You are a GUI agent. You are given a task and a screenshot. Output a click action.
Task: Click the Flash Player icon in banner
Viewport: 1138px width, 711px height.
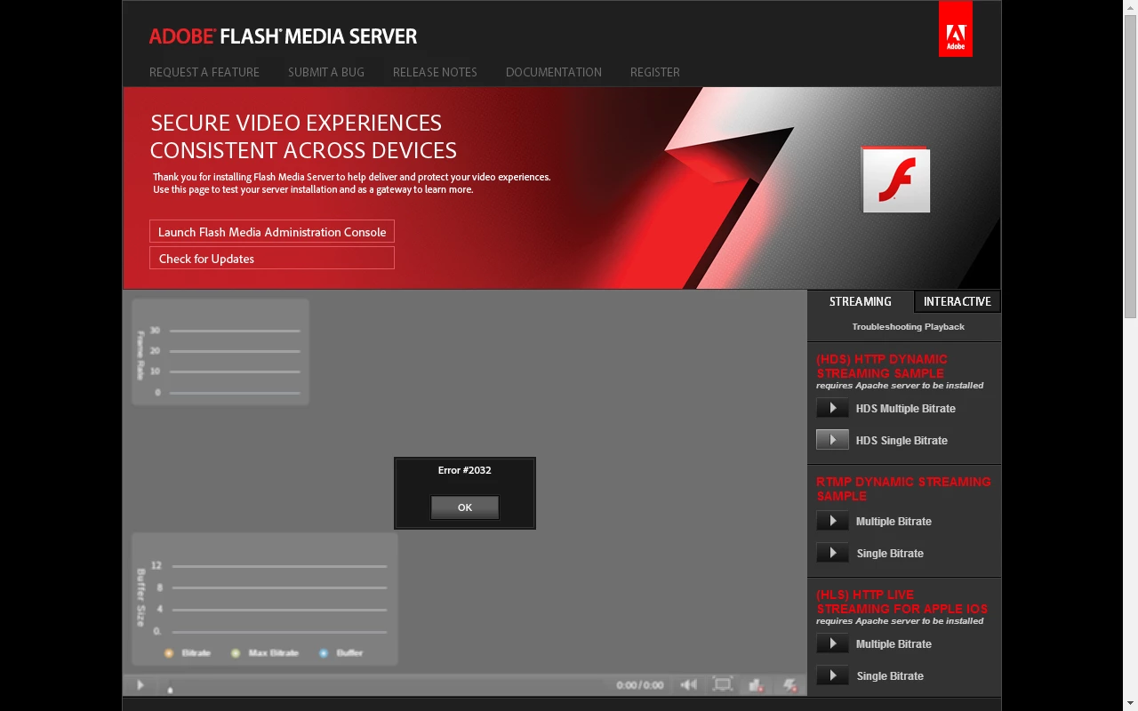tap(895, 180)
